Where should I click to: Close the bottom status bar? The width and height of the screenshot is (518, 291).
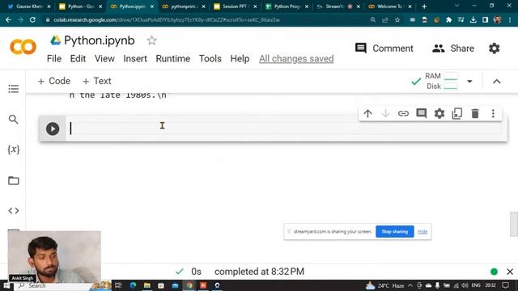510,272
